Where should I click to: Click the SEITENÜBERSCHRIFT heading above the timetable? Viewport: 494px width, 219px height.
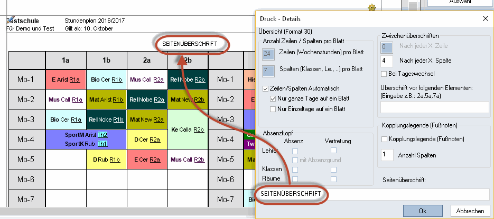click(190, 44)
